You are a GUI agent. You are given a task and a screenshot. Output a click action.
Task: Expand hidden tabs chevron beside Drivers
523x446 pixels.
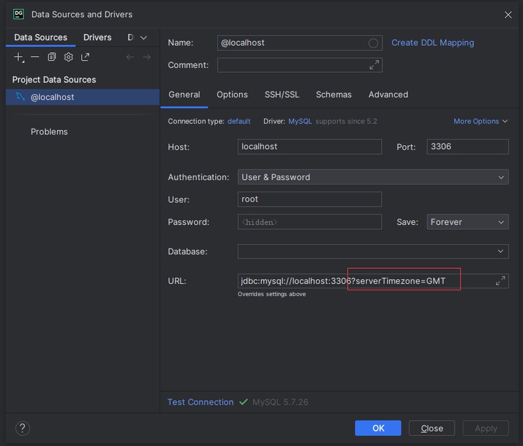144,38
